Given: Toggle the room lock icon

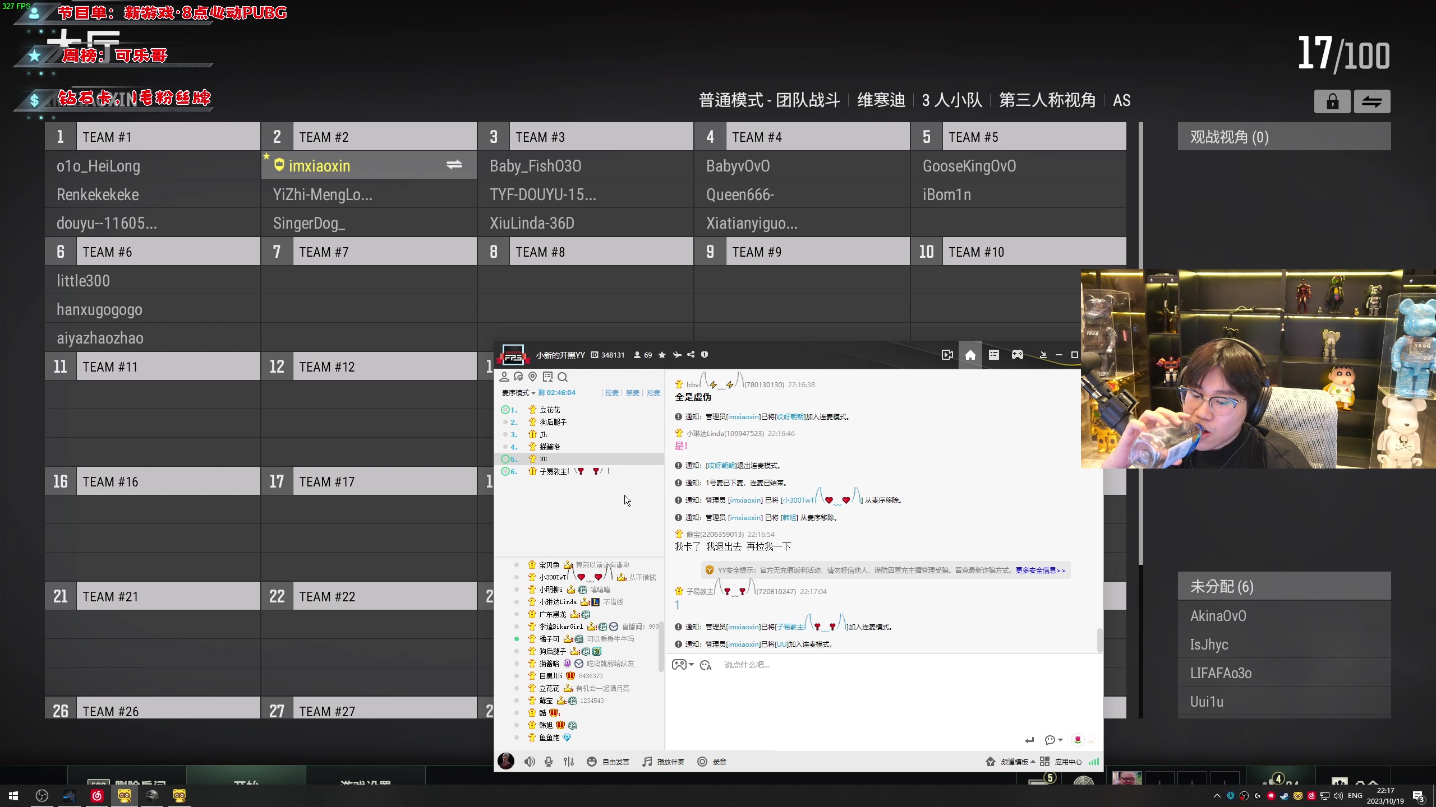Looking at the screenshot, I should click(1332, 101).
